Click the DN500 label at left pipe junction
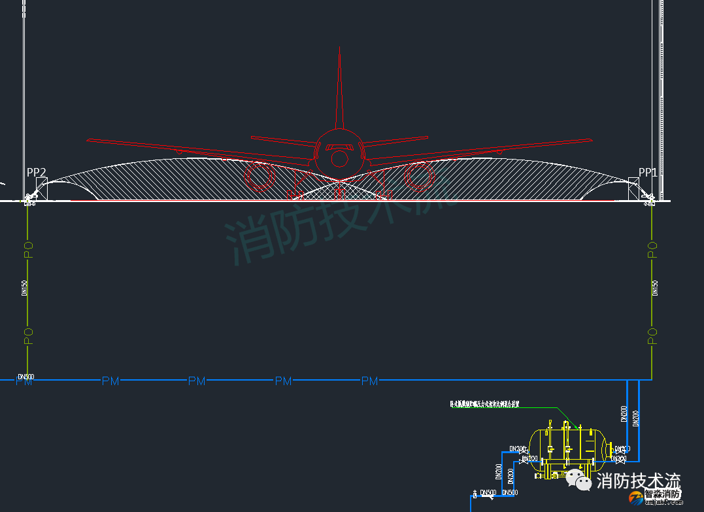This screenshot has width=704, height=512. (x=26, y=377)
